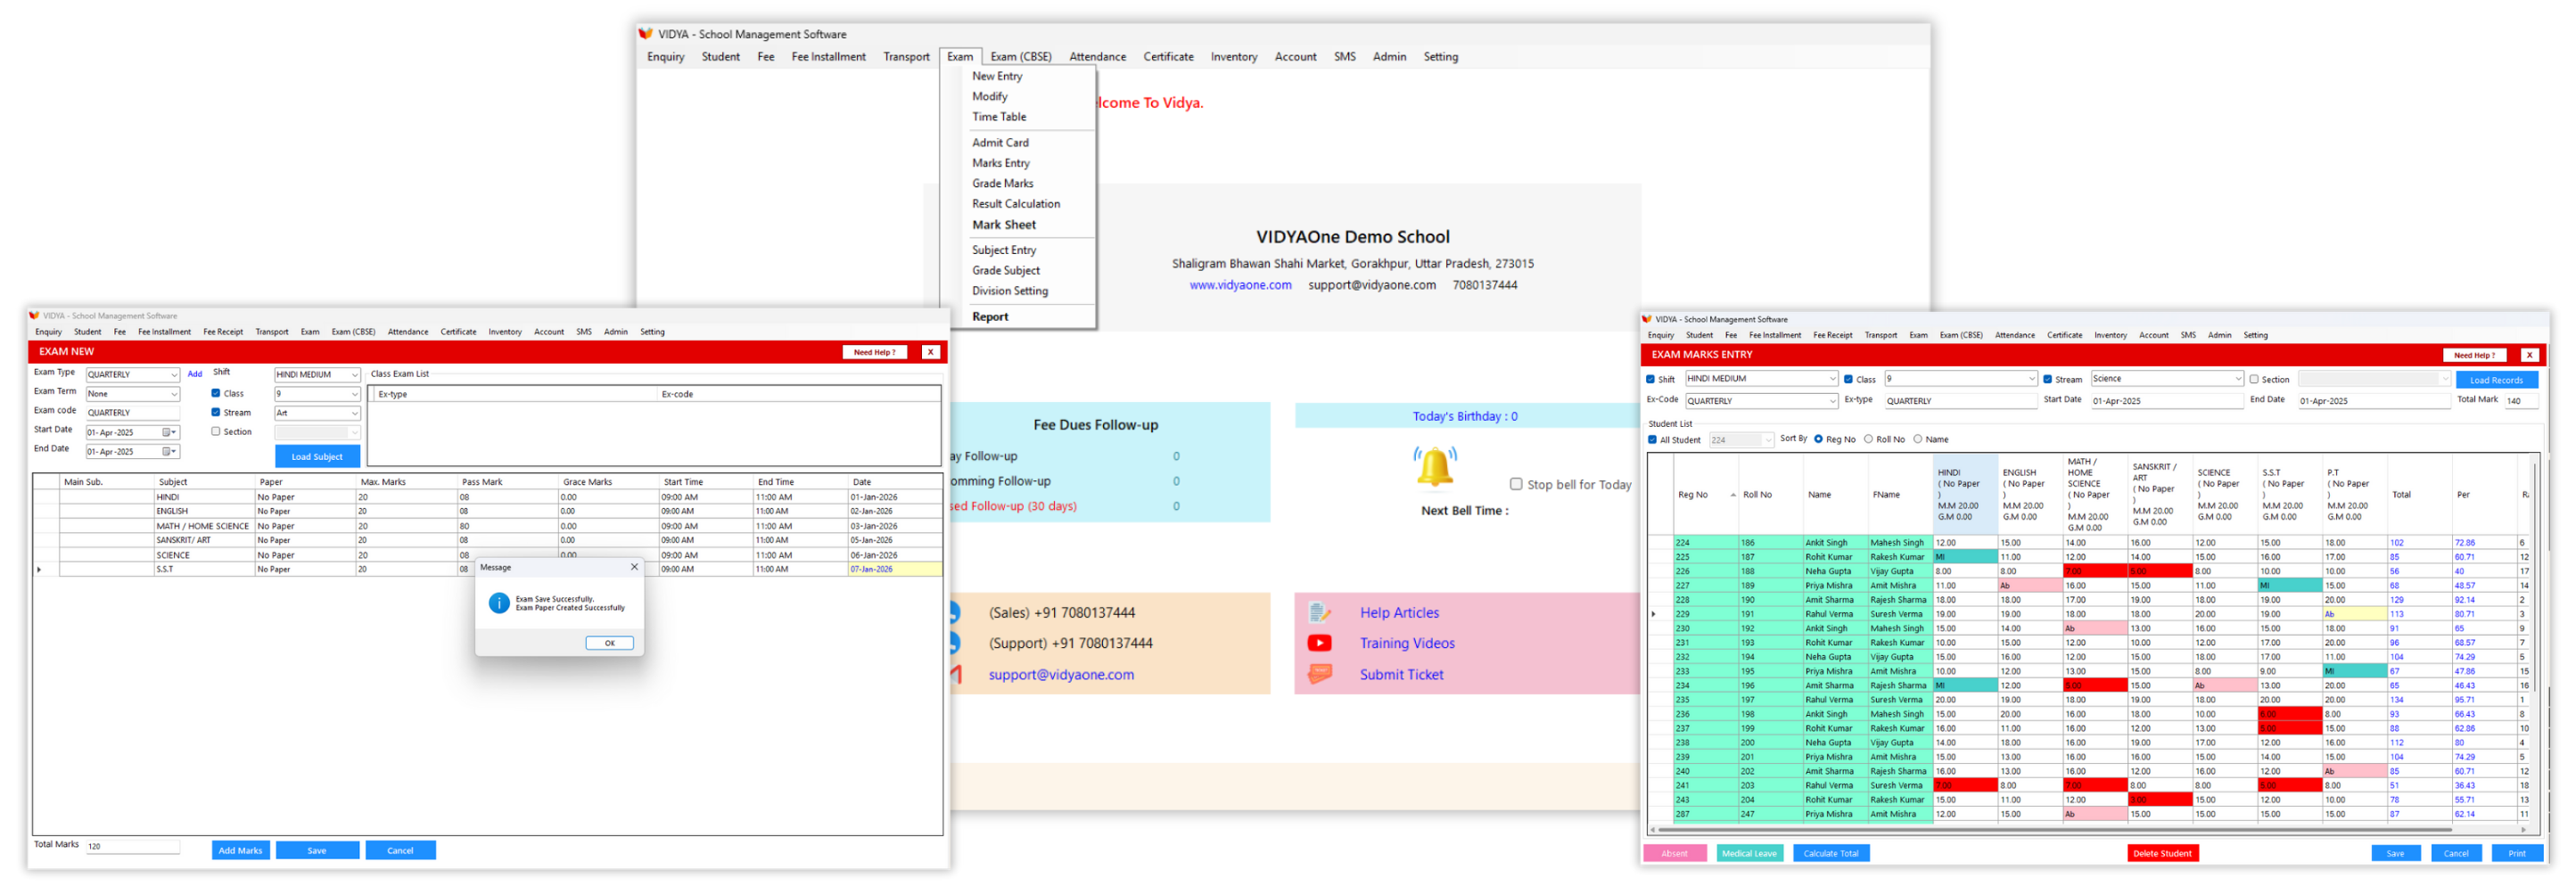Click the Help Articles document icon
Screen dimensions: 2576x886
point(1319,613)
